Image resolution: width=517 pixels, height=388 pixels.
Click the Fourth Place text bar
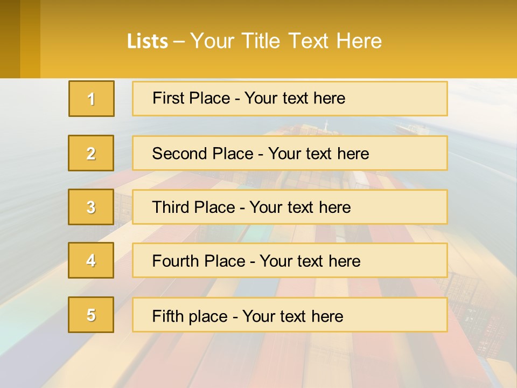click(290, 260)
